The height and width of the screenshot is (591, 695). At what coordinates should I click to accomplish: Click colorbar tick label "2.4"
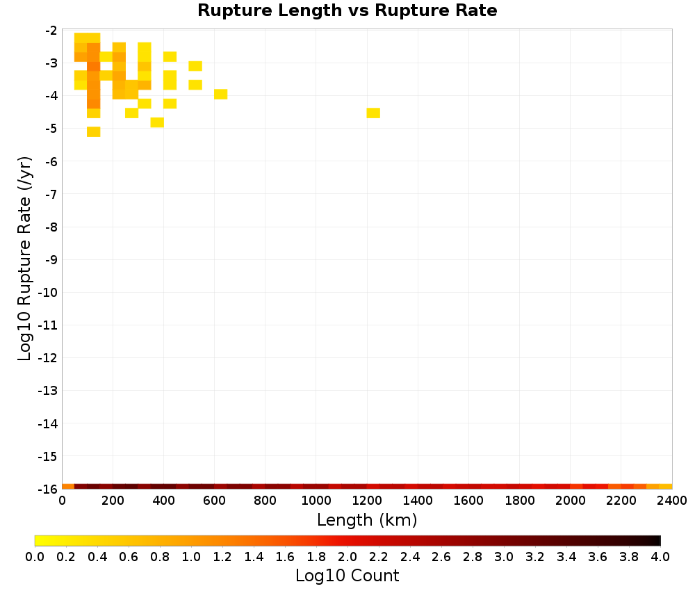[411, 557]
